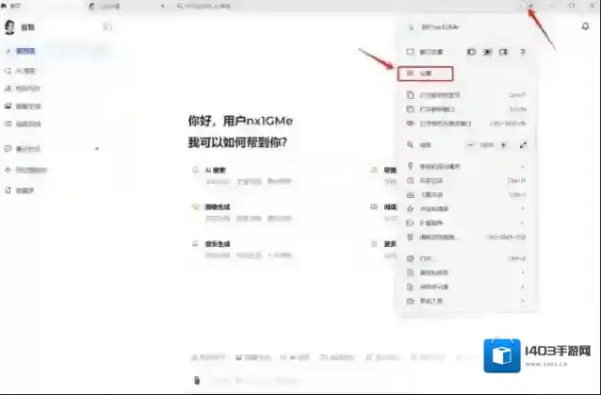Click the paperclip attachment icon in the chat box

197,380
